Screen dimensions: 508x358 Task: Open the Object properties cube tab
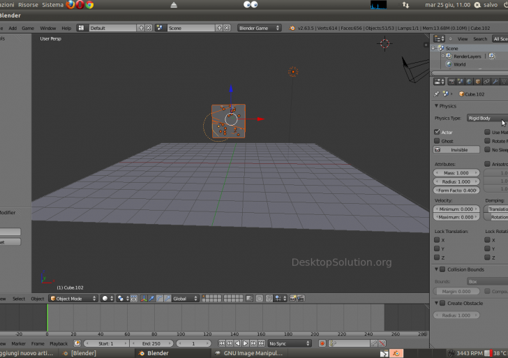tap(477, 82)
